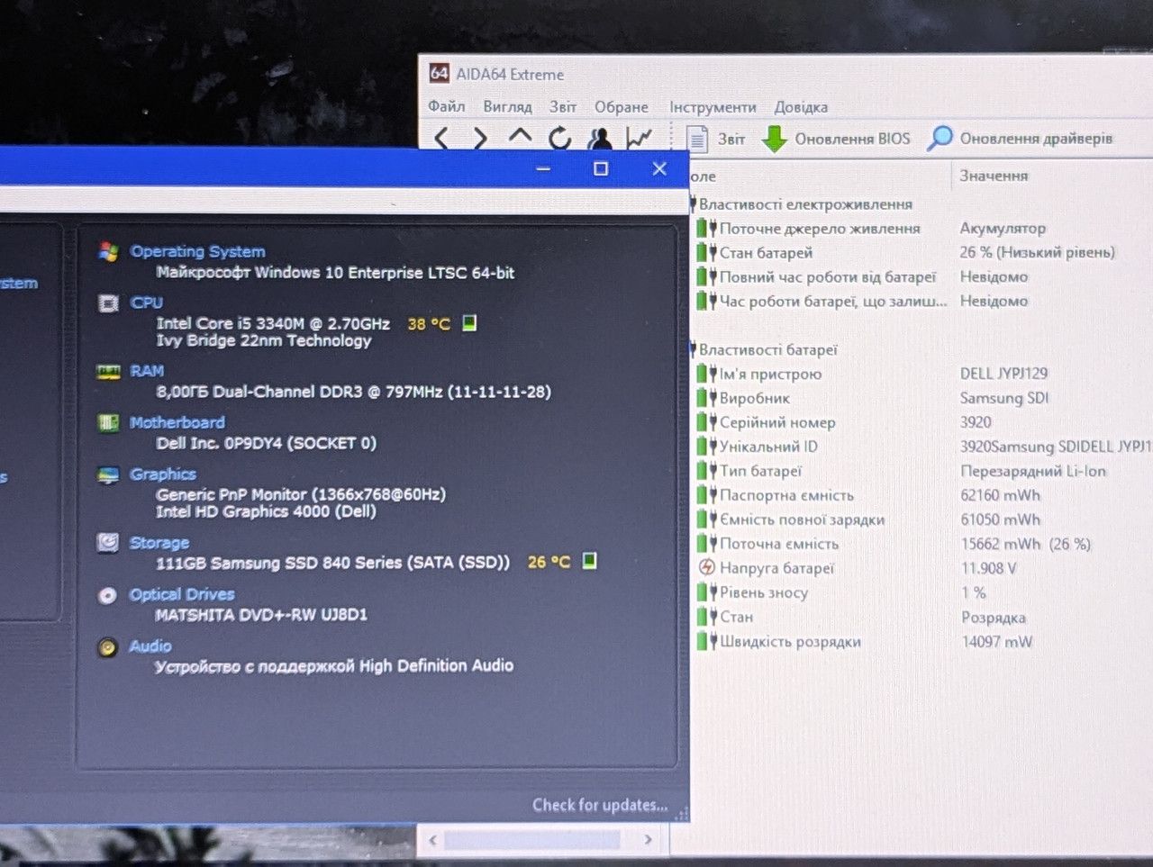Viewport: 1153px width, 867px height.
Task: Open the Інструменти menu in AIDA64
Action: click(x=713, y=107)
